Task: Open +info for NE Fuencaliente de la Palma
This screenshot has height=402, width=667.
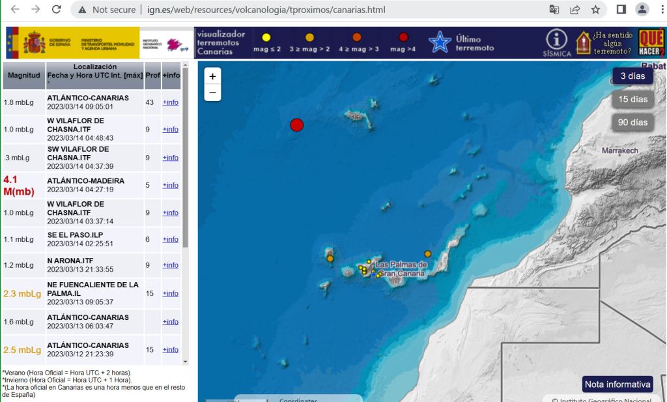Action: click(x=170, y=293)
